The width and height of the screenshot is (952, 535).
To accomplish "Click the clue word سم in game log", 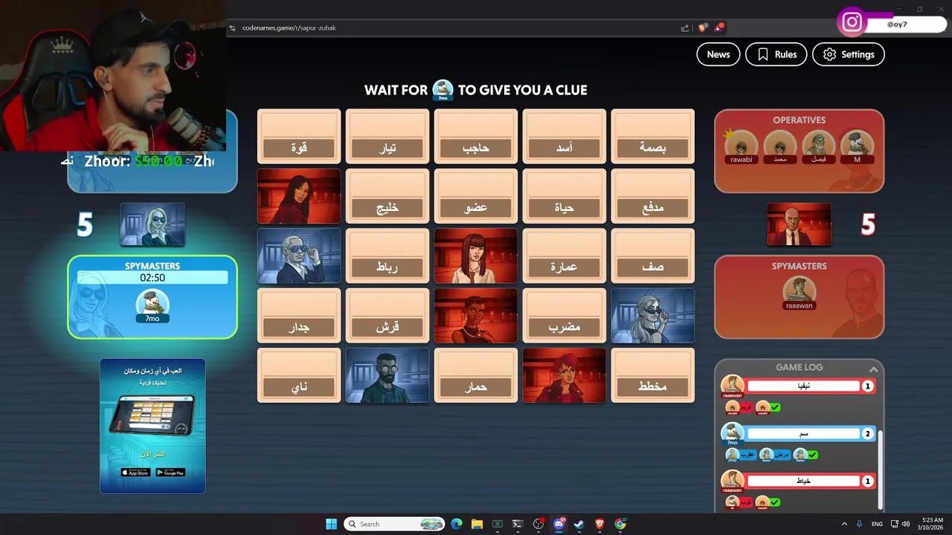I will pyautogui.click(x=803, y=434).
